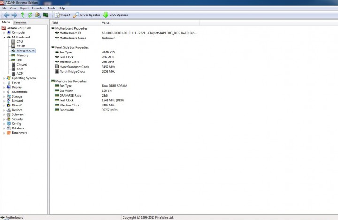Click the Front Side Bus Properties heading
Screen dimensions: 338x220
[70, 47]
